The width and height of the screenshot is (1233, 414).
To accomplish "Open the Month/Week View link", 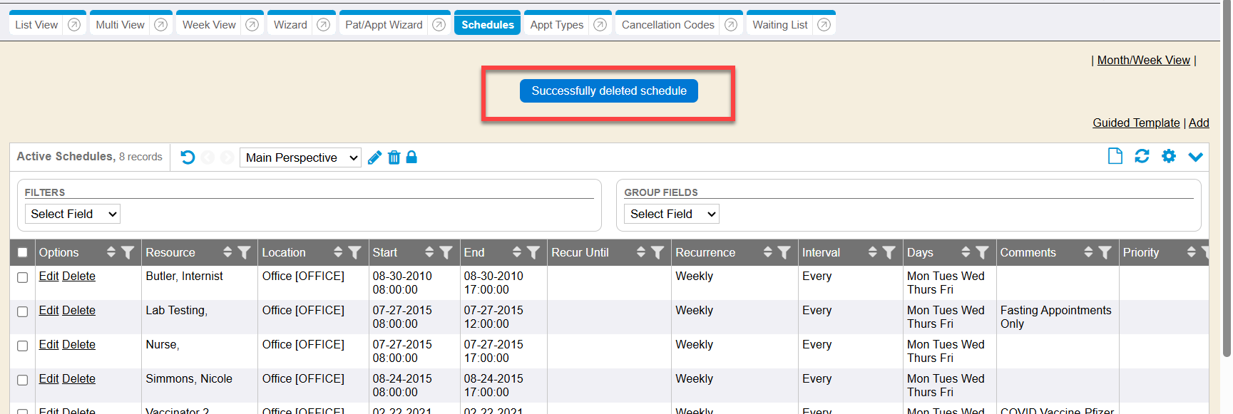I will (x=1143, y=60).
